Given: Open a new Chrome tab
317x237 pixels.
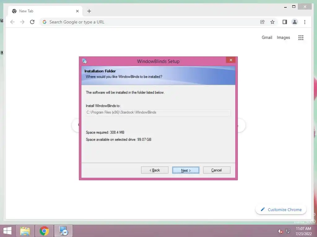Looking at the screenshot, I should pos(89,11).
